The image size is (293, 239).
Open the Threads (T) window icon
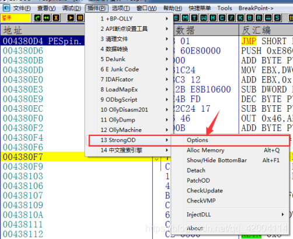point(194,18)
